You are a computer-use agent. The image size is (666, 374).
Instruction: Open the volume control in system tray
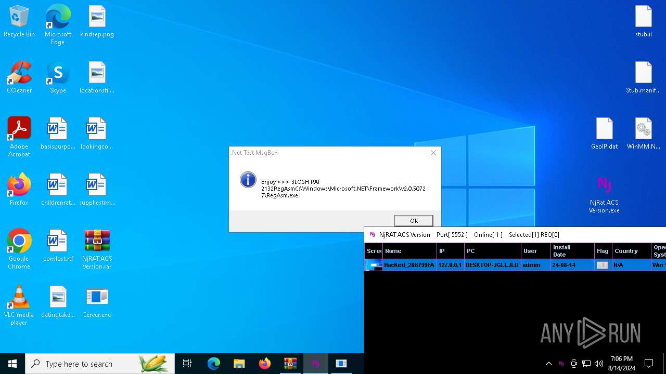point(599,364)
